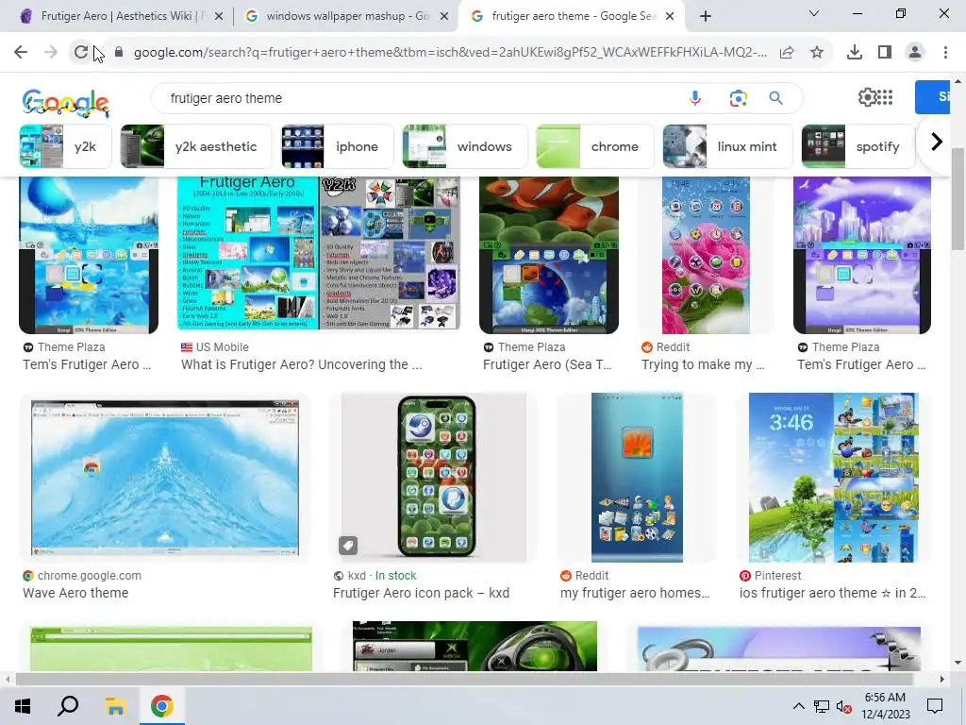Click scrollbar down arrow at right edge

click(x=958, y=663)
